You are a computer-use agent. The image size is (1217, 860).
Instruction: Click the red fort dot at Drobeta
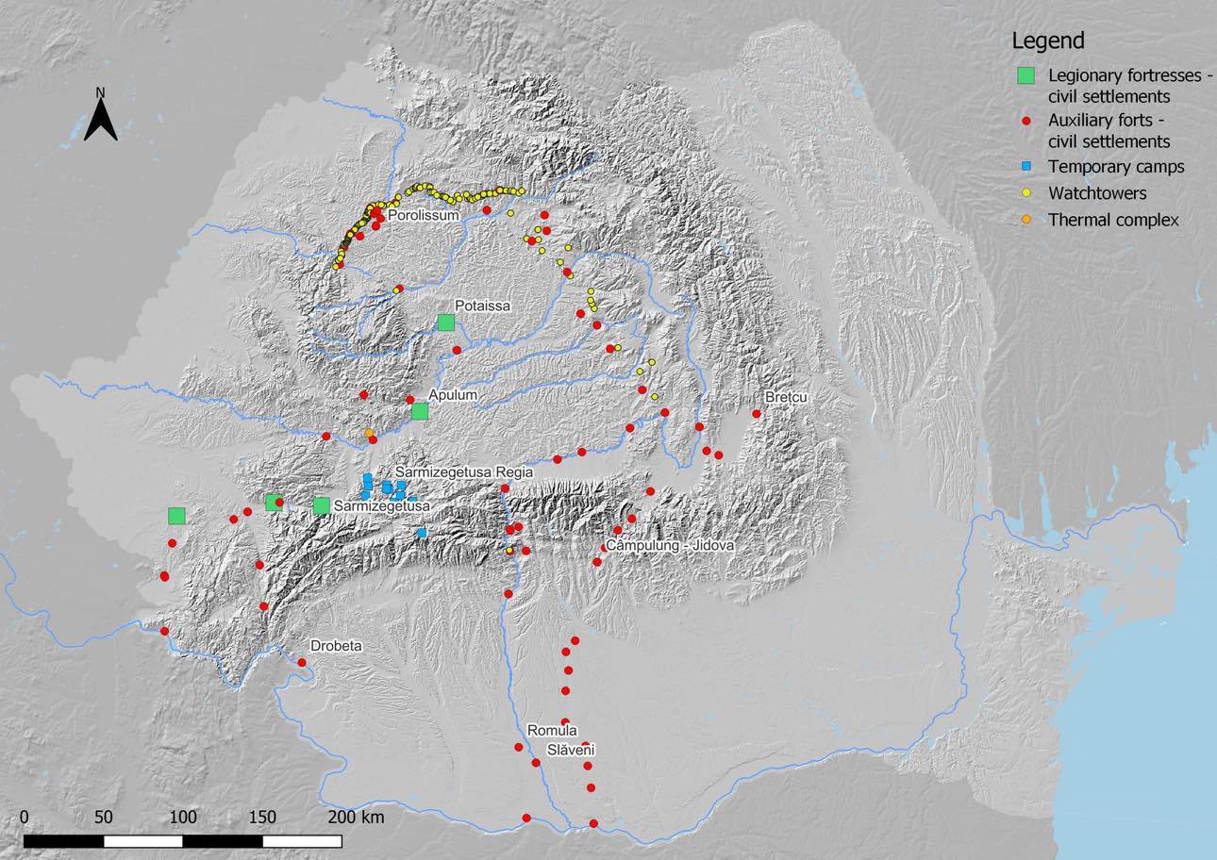click(302, 663)
